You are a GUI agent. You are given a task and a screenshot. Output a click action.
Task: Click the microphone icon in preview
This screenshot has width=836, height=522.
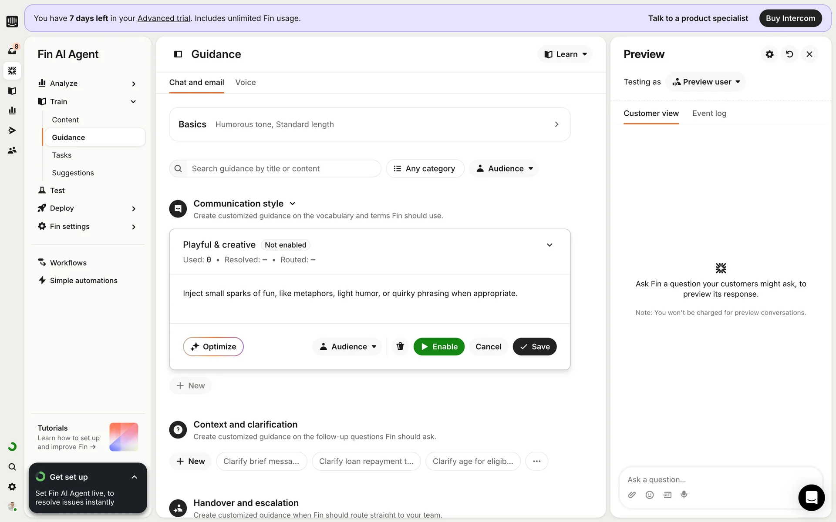coord(684,495)
